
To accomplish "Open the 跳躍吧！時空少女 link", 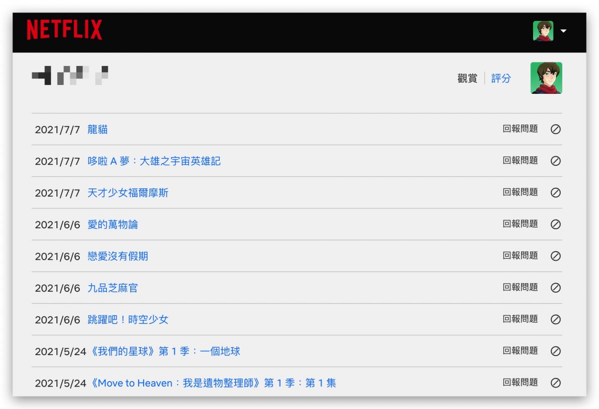I will [x=128, y=320].
